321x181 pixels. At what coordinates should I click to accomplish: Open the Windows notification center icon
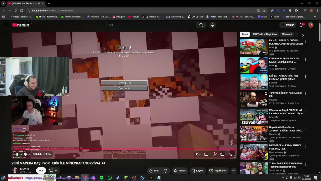[316, 178]
